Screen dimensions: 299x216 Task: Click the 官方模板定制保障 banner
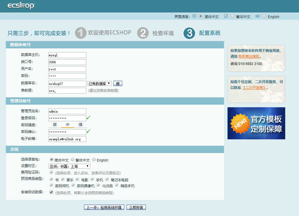pos(256,123)
